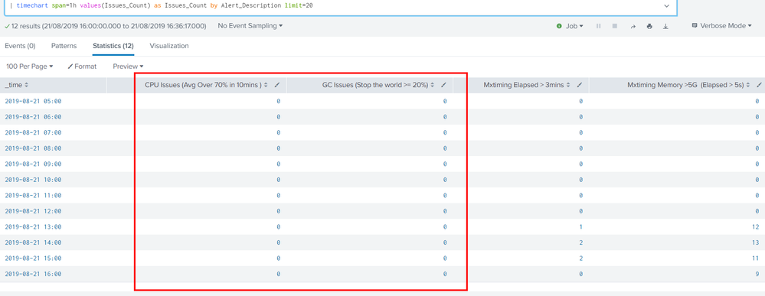Screen dimensions: 765x296
Task: Sort by GC Issues column header
Action: [378, 85]
